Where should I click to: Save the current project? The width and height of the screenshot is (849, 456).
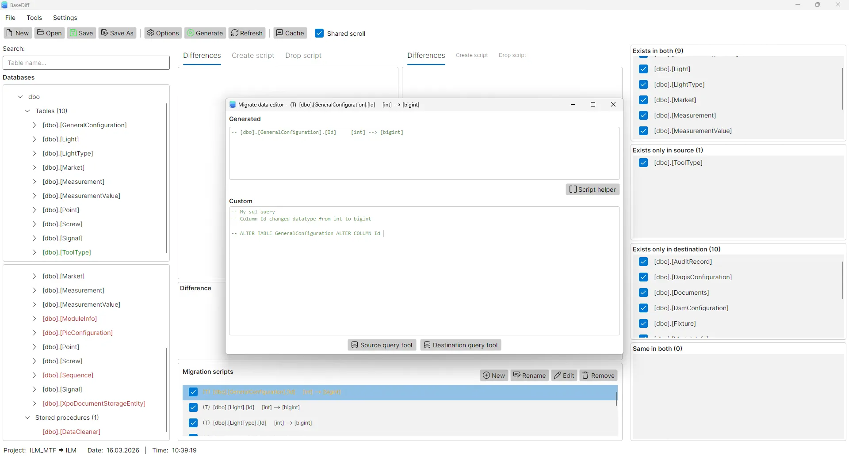(x=81, y=33)
